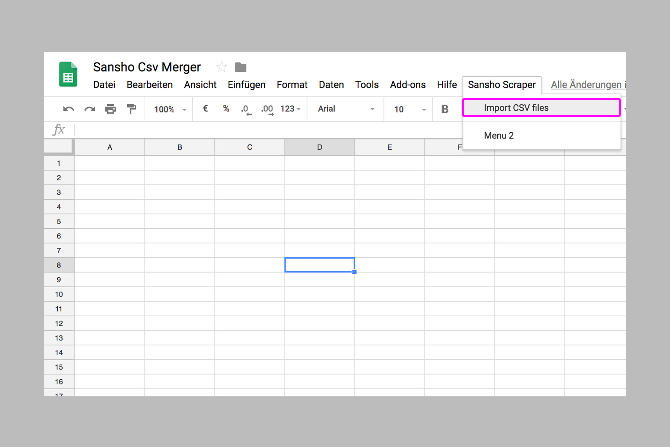The height and width of the screenshot is (447, 670).
Task: Open the Datei menu
Action: 104,85
